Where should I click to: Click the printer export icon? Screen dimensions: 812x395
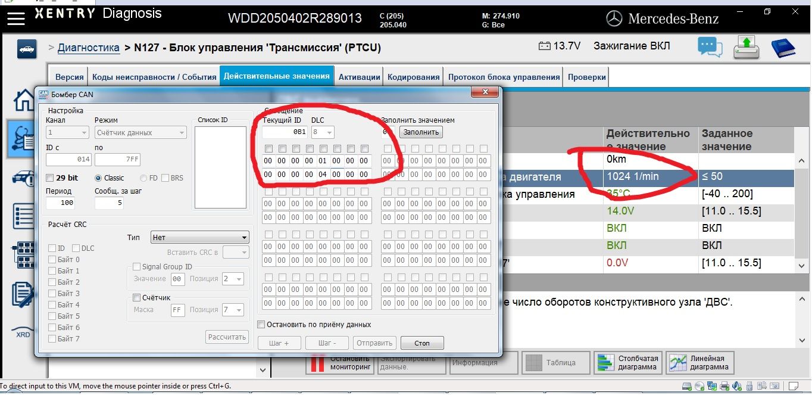point(746,47)
